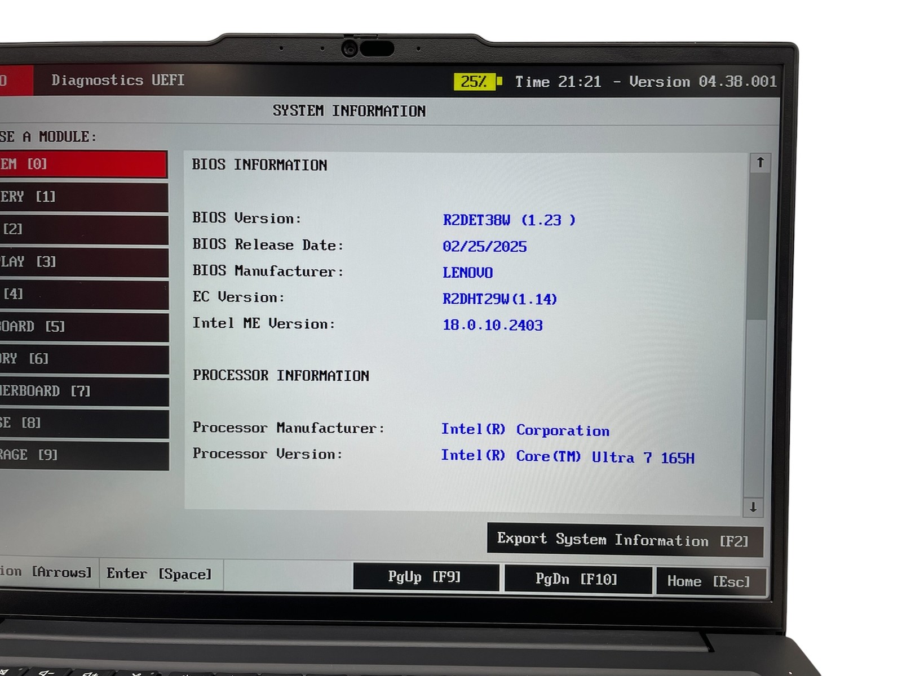
Task: Click the scroll down arrow
Action: (x=753, y=507)
